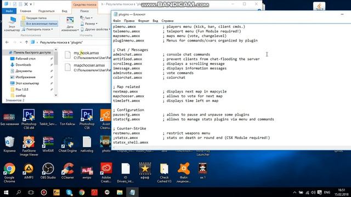Switch to File Explorer taskbar button
The width and height of the screenshot is (351, 197).
pyautogui.click(x=120, y=192)
